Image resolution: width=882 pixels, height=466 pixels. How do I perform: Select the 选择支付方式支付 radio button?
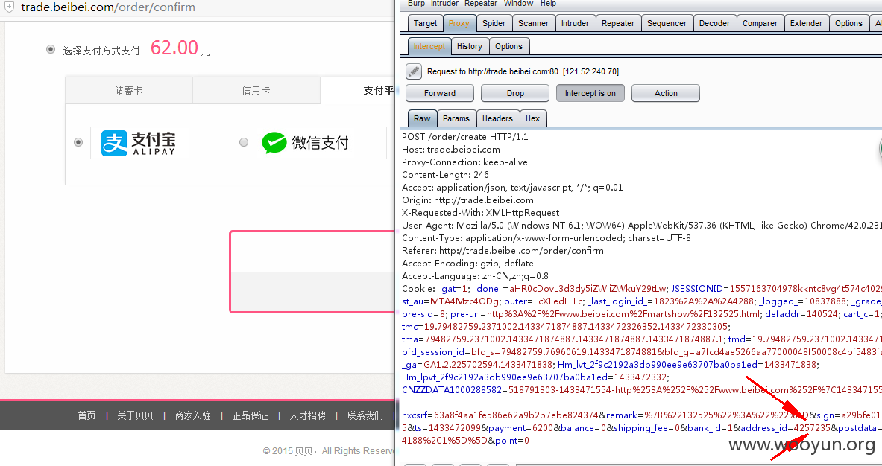[x=51, y=49]
